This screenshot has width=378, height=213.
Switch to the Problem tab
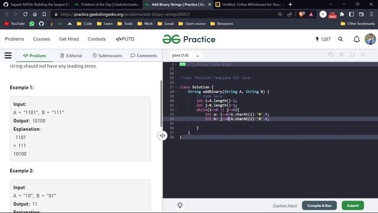(x=34, y=56)
